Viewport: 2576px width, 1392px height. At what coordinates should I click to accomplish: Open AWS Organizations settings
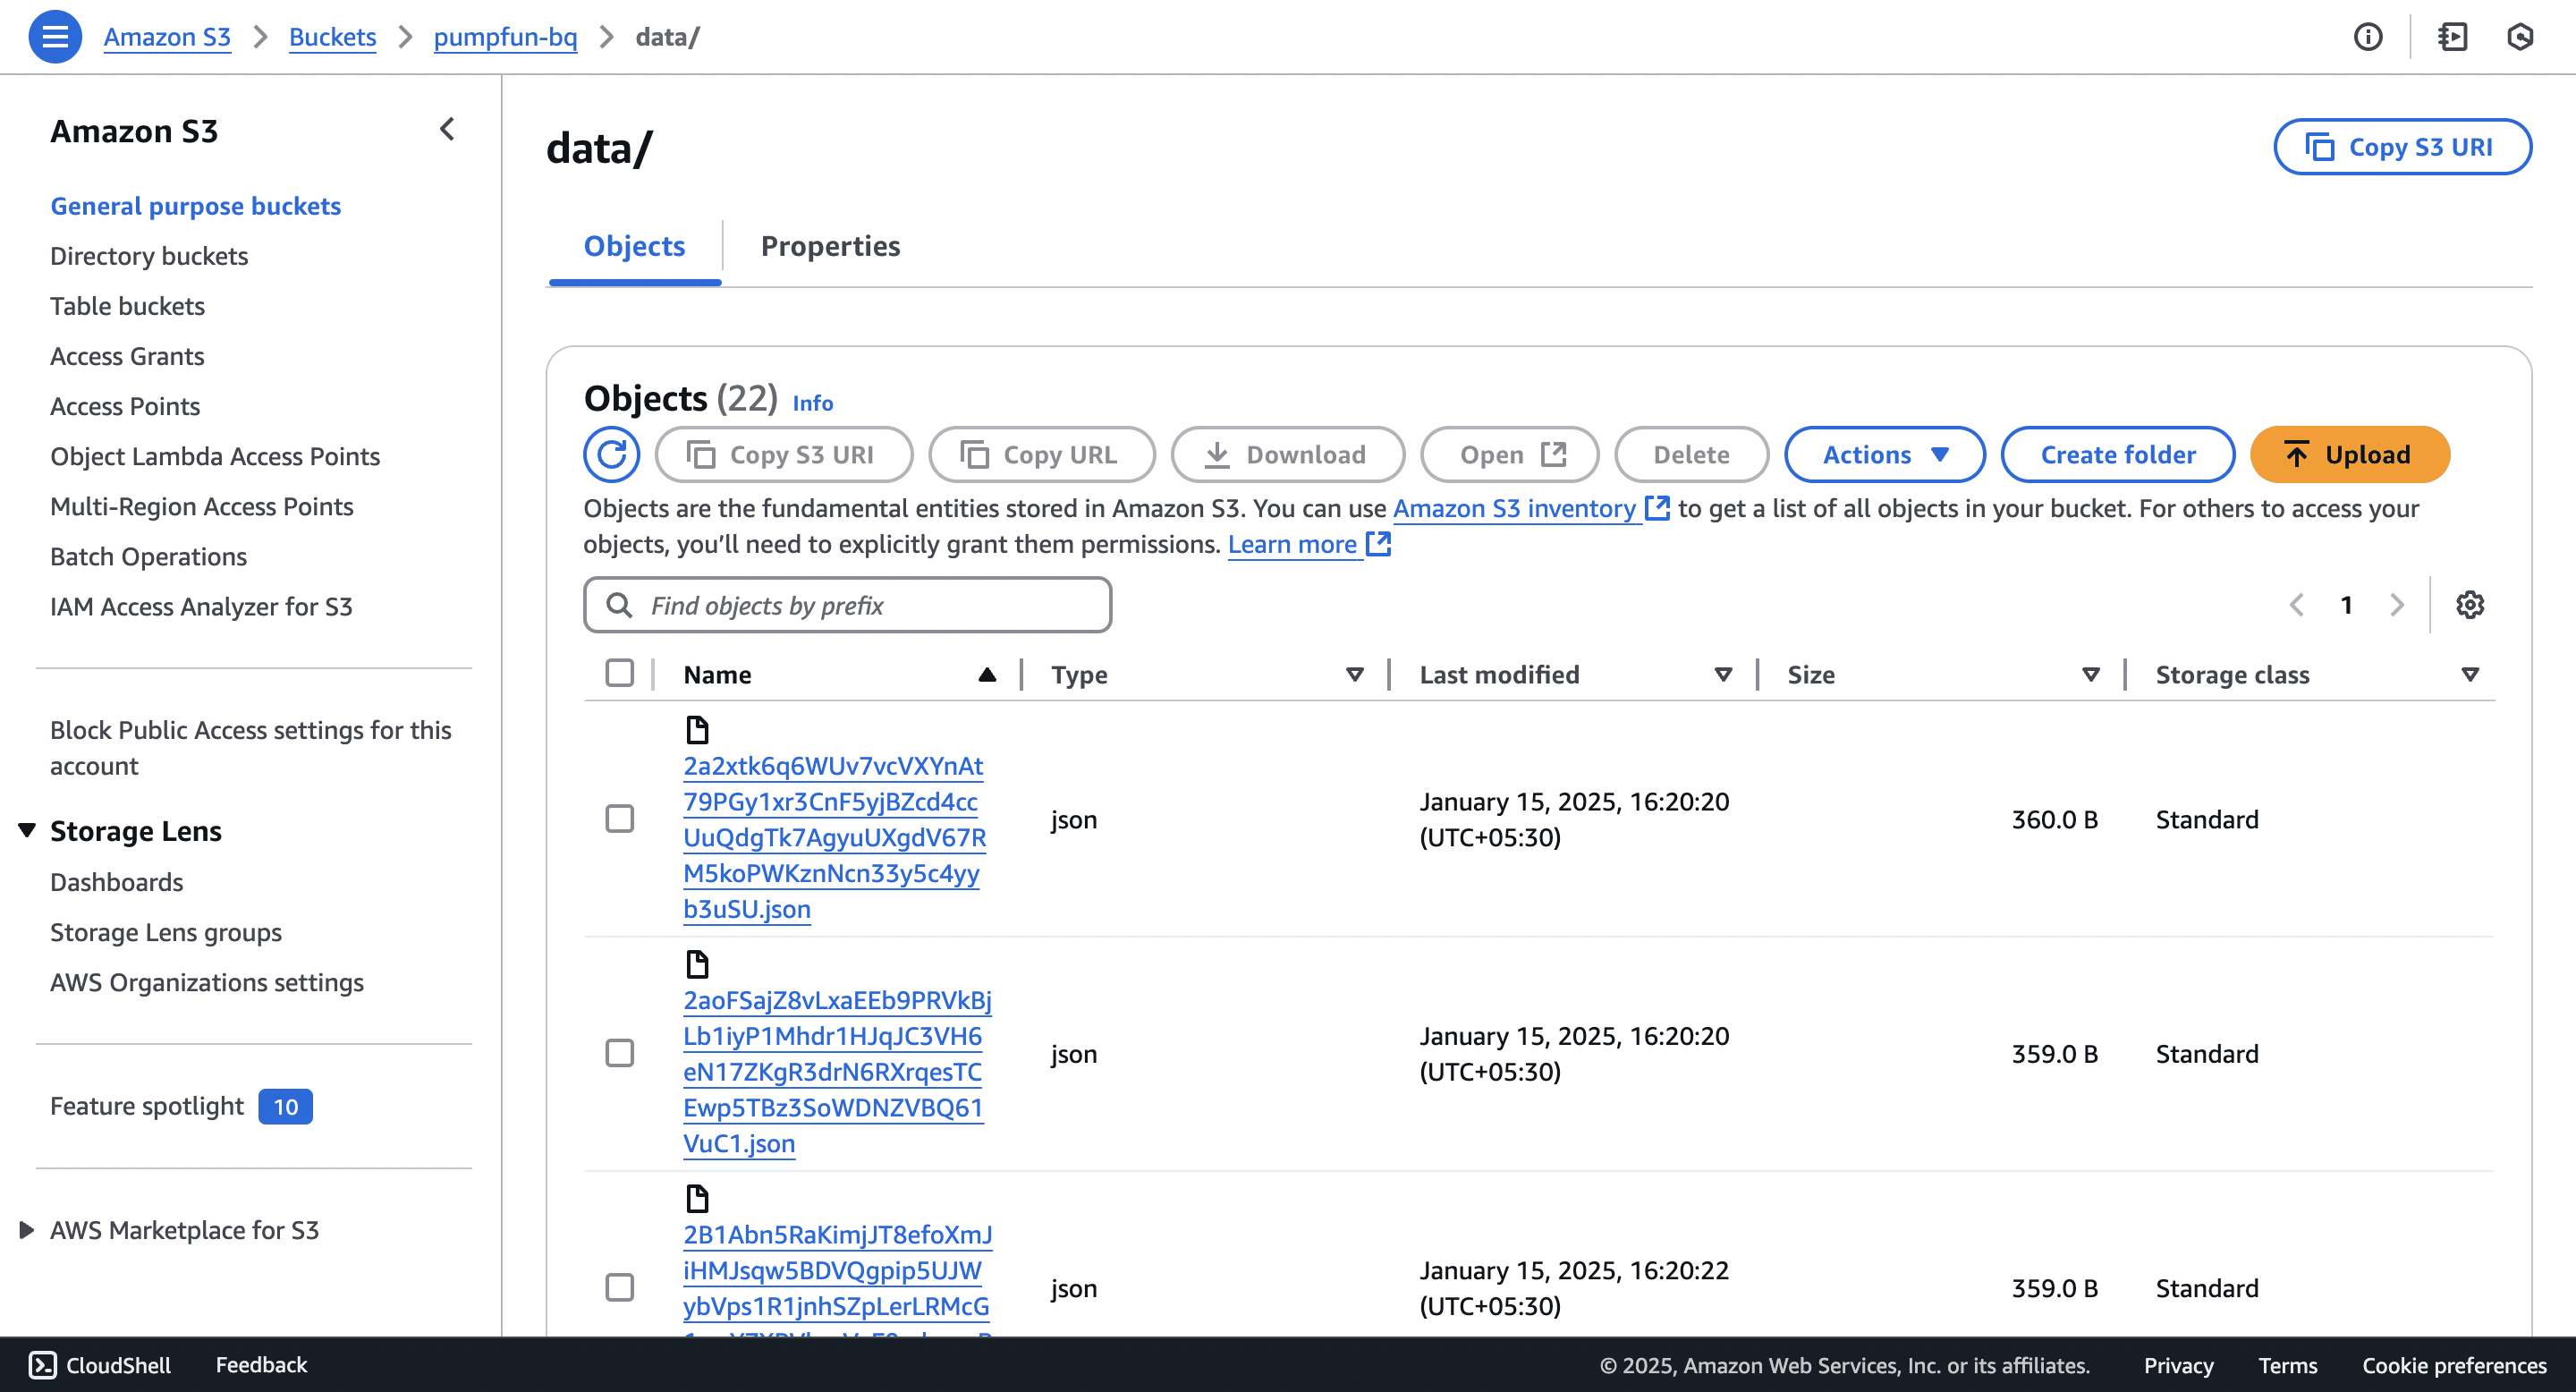[x=207, y=982]
